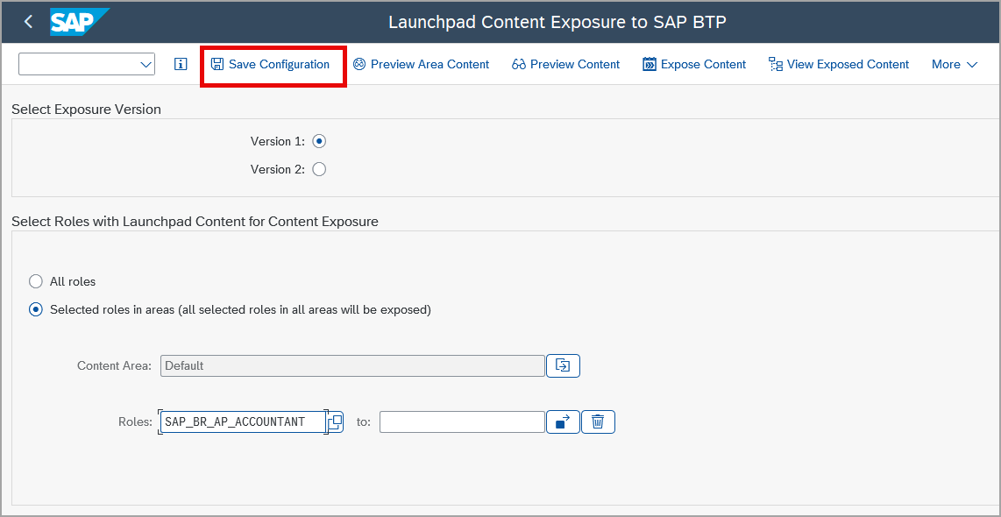Click 'Select Exposure Version' heading
Screen dimensions: 1001x517
click(86, 110)
